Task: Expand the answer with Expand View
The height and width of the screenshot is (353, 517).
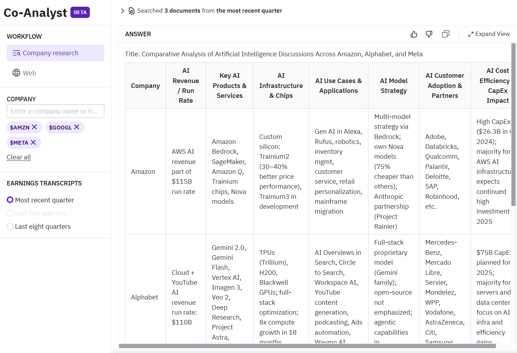Action: (x=489, y=34)
